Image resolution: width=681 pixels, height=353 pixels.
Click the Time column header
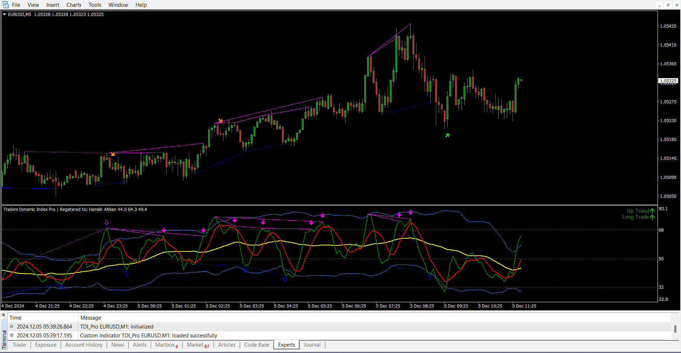[16, 318]
